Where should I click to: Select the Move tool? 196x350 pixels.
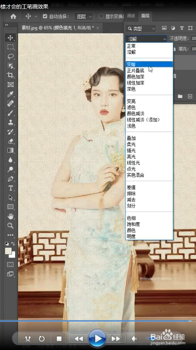(10, 37)
